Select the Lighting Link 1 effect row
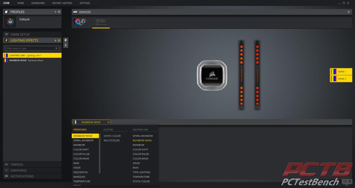This screenshot has width=355, height=188. point(32,55)
